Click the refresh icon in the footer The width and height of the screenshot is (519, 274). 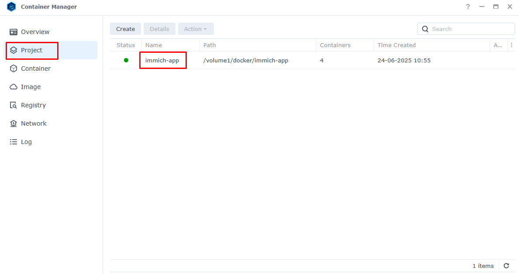[x=506, y=266]
